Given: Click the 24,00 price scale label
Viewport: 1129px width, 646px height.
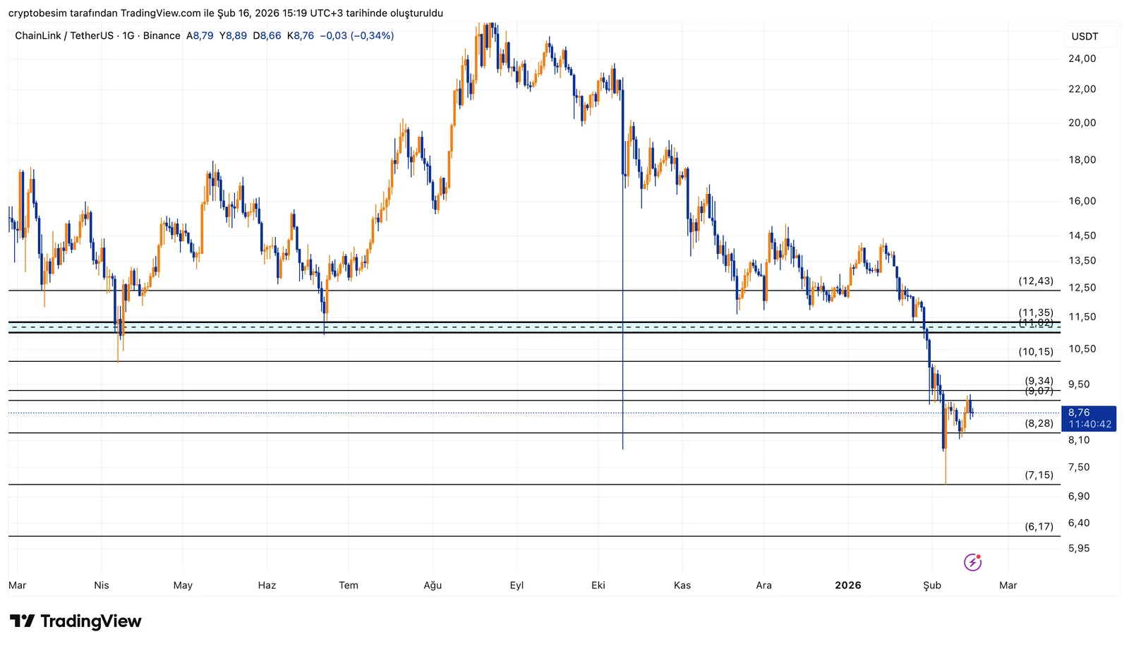Looking at the screenshot, I should point(1082,59).
